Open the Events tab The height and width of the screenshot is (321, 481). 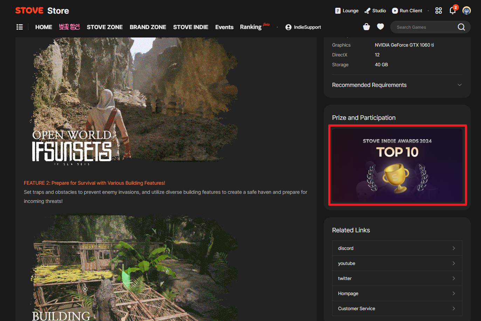pyautogui.click(x=224, y=27)
